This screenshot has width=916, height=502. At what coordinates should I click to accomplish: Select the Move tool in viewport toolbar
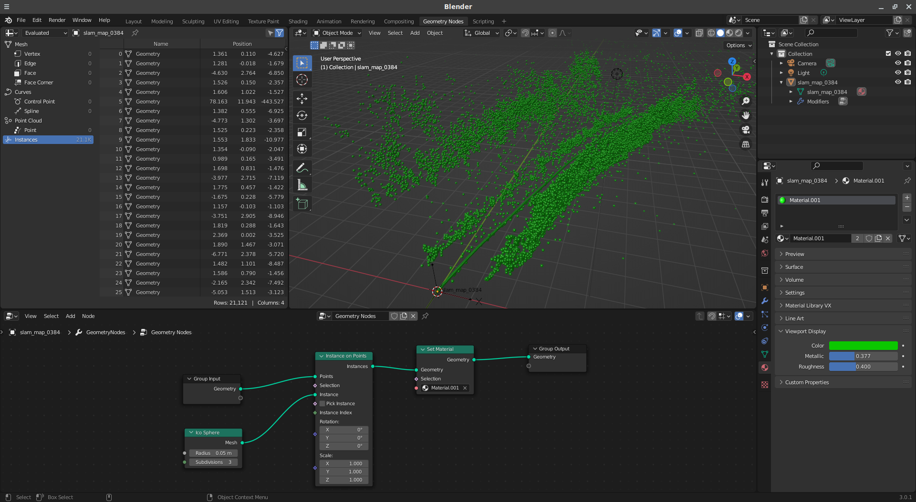[302, 99]
